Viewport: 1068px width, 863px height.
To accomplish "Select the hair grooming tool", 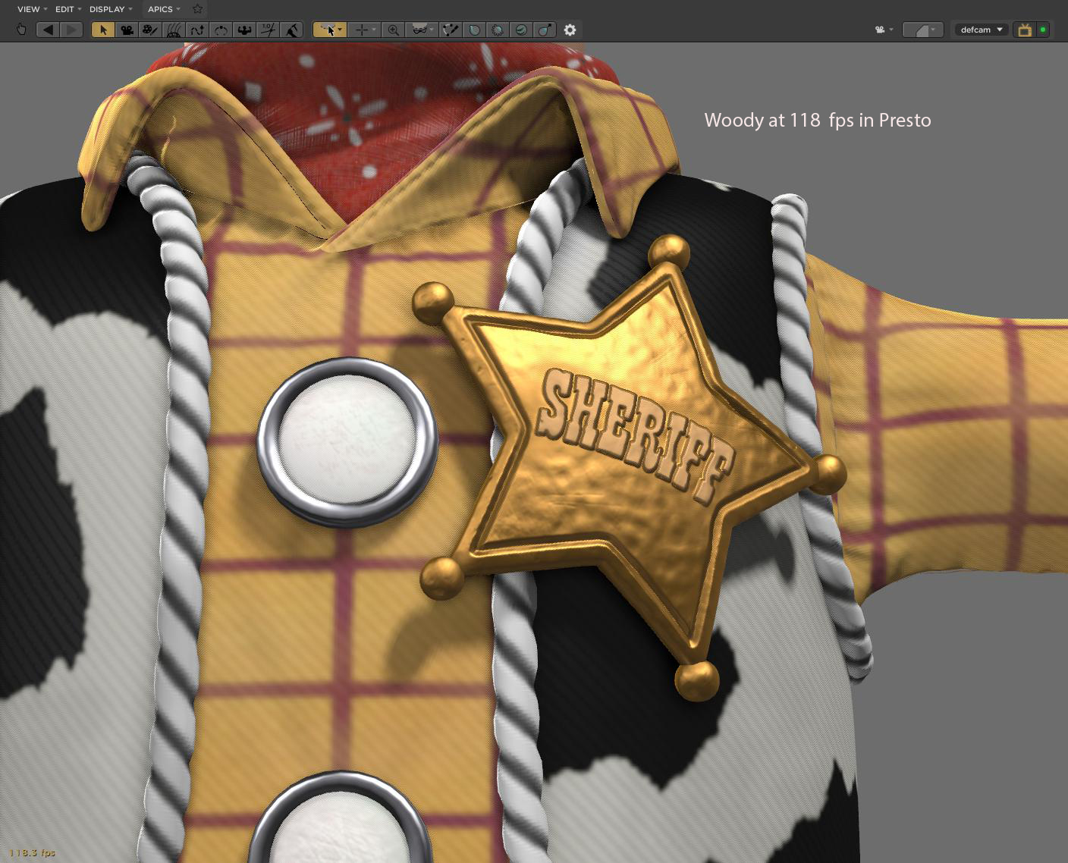I will 174,30.
